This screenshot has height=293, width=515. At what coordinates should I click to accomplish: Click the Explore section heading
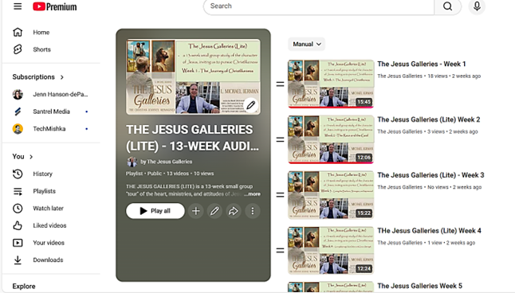[x=24, y=287]
